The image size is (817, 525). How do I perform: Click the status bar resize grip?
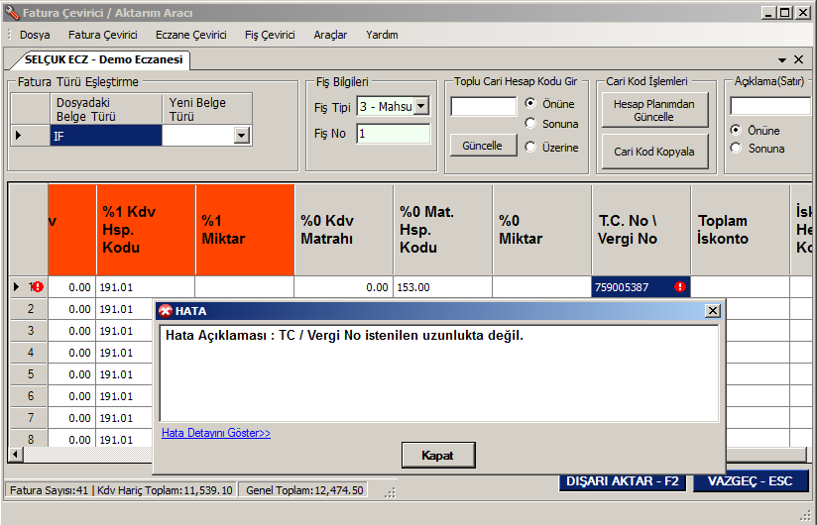390,491
